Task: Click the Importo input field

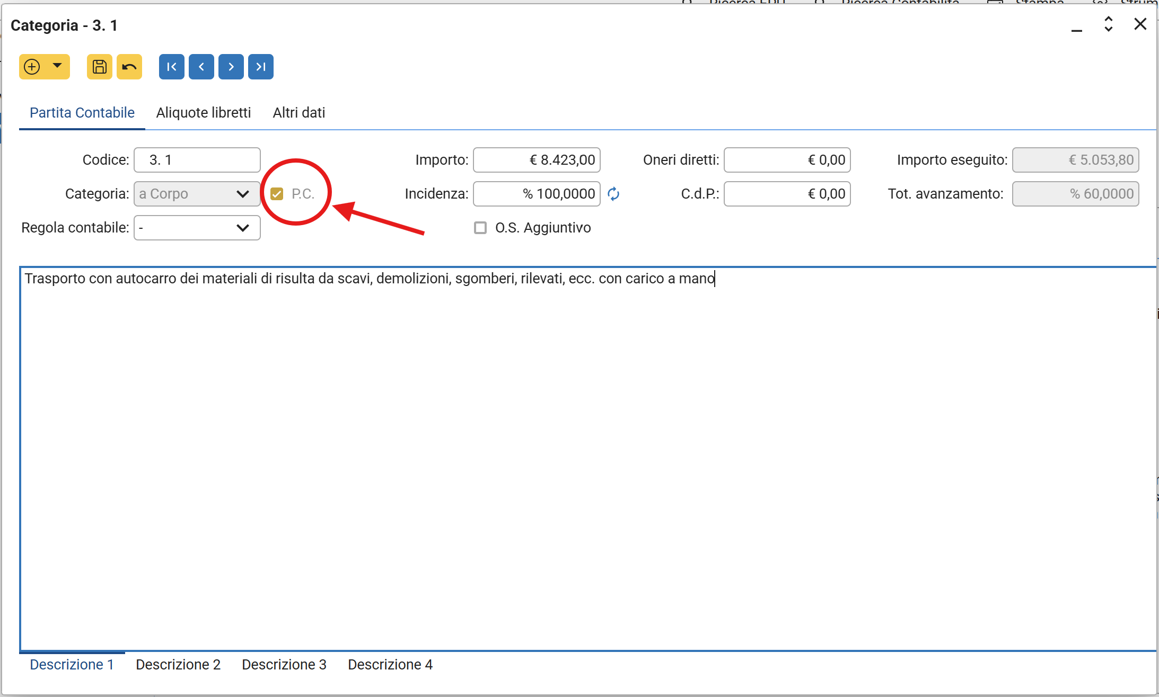Action: tap(537, 160)
